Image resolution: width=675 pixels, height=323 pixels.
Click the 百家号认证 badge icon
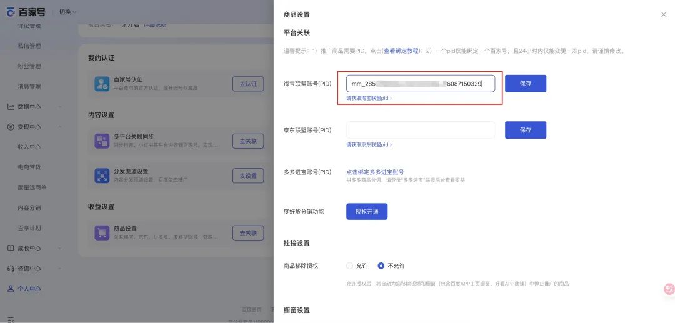(x=102, y=84)
